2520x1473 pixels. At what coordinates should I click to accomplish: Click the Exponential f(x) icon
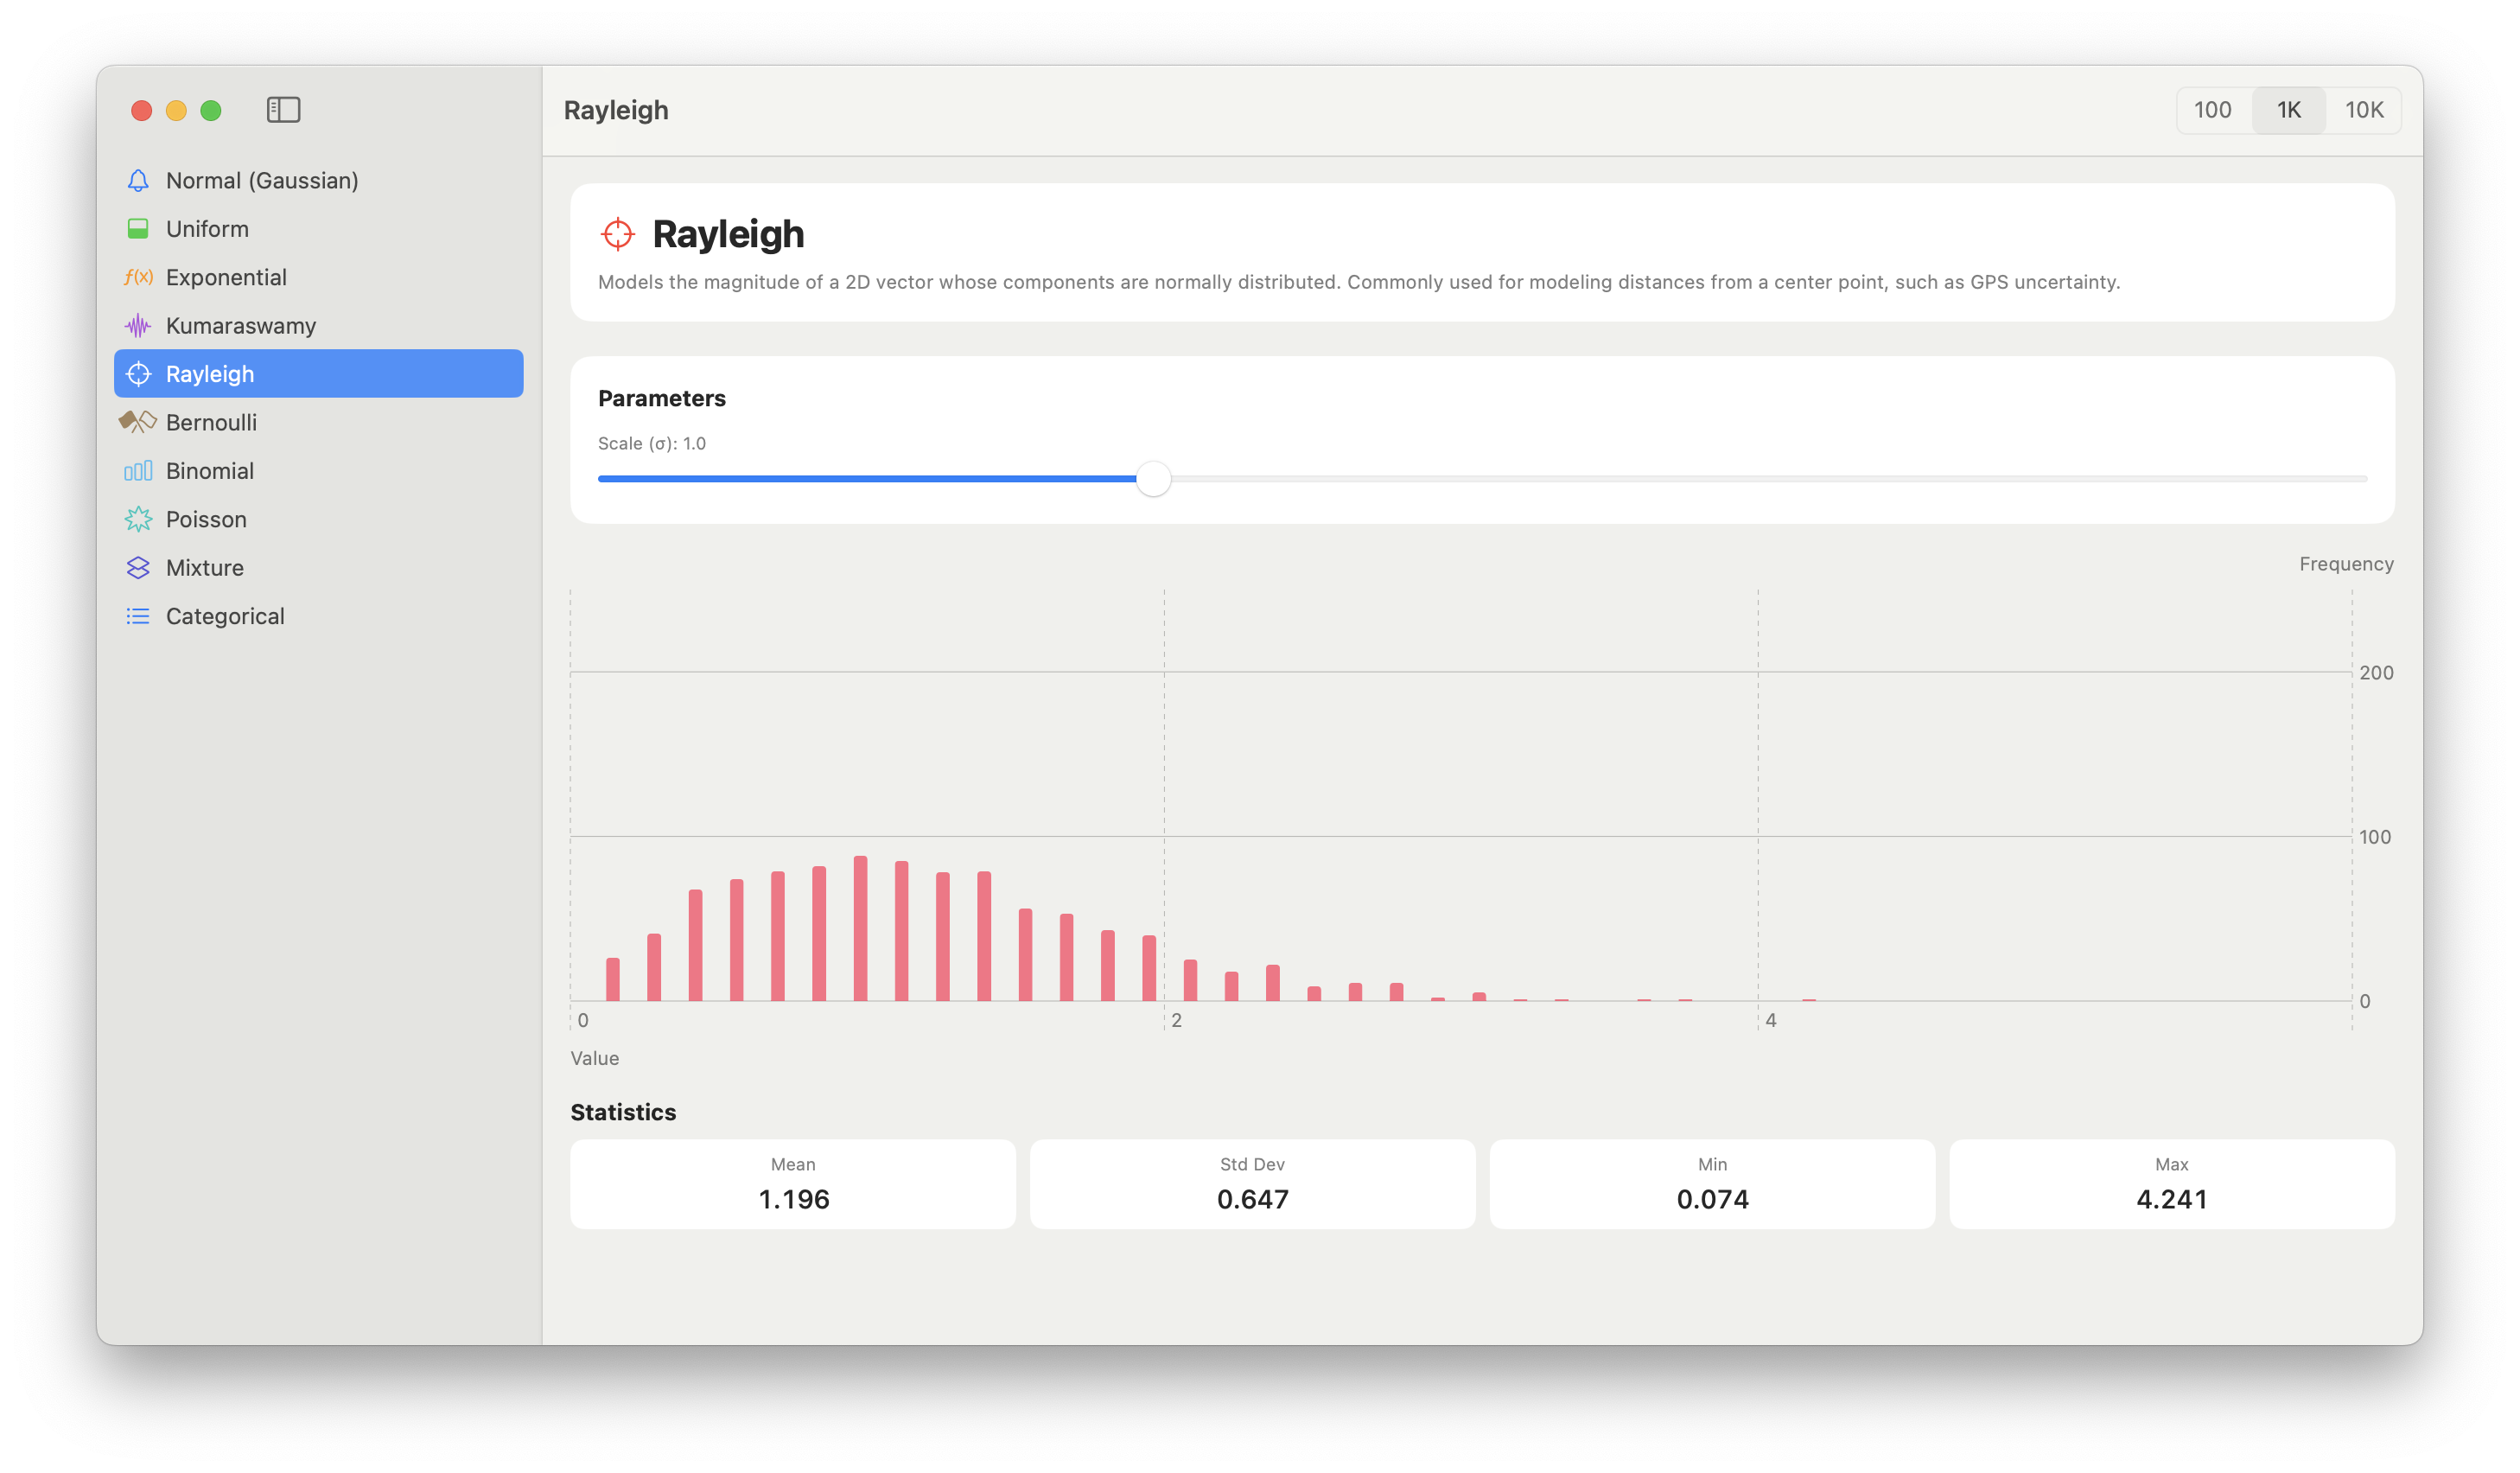138,277
